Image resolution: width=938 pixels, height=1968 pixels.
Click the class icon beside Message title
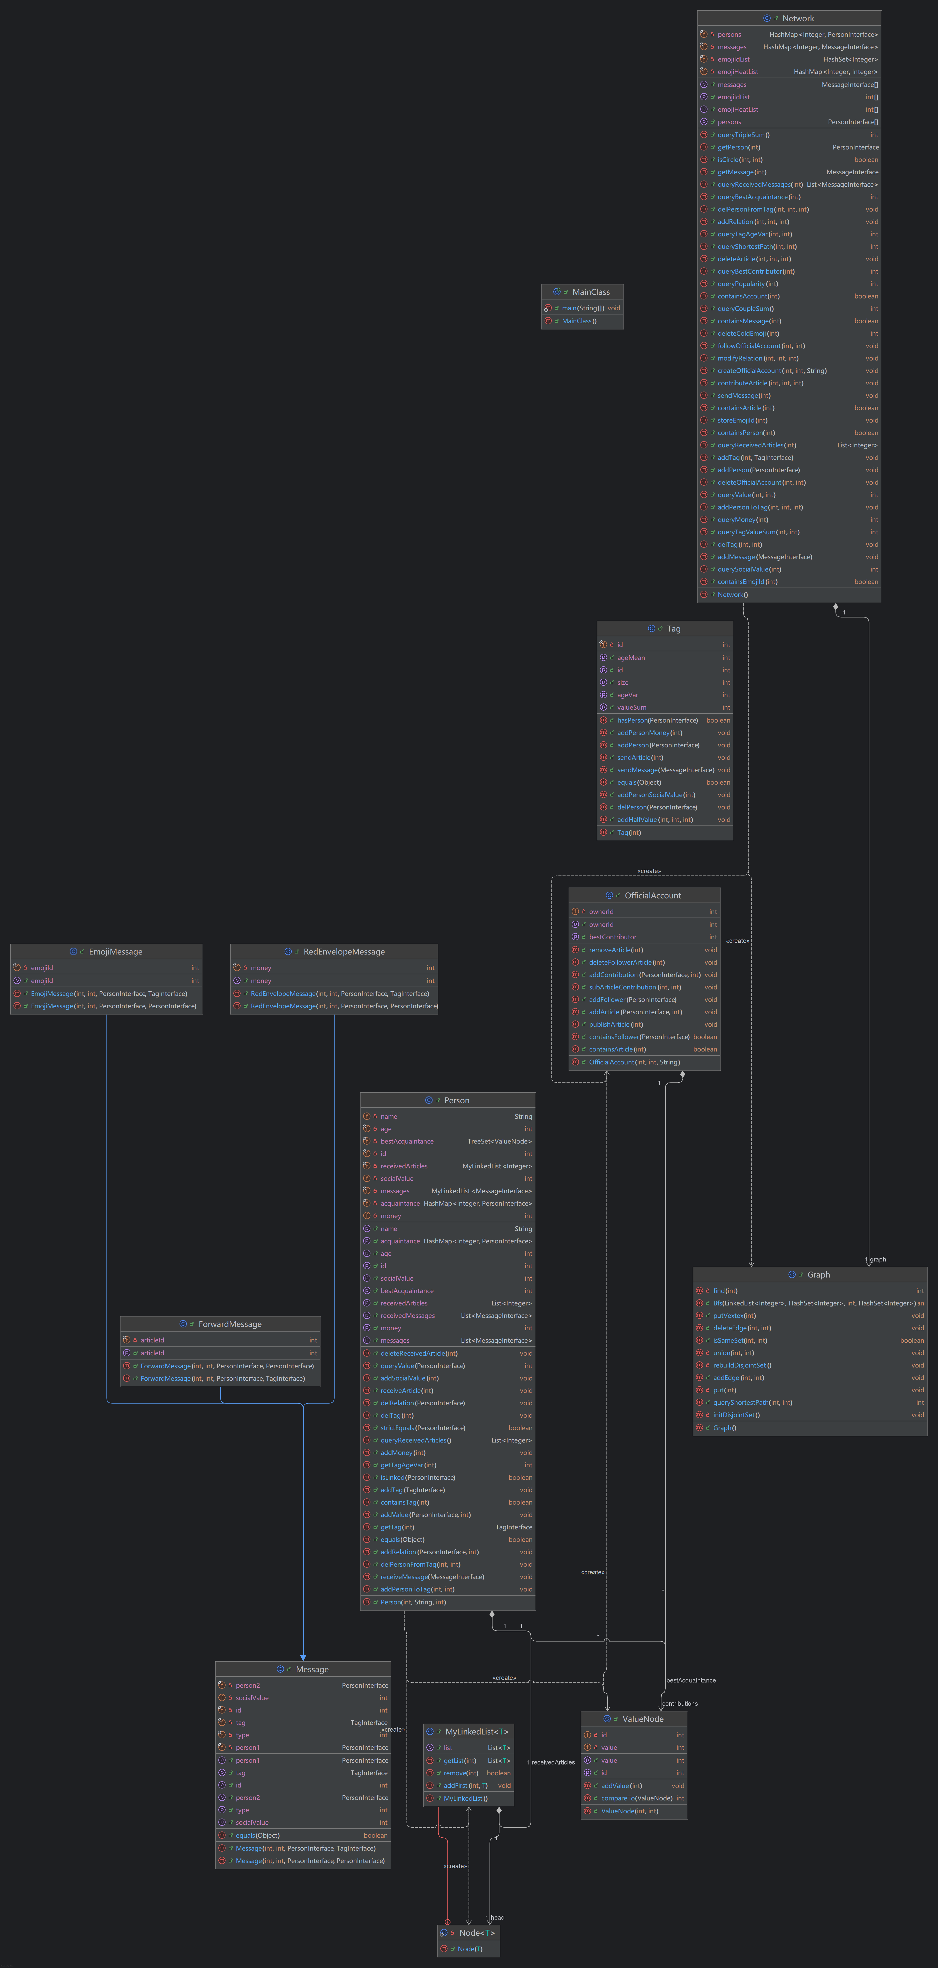point(281,1669)
